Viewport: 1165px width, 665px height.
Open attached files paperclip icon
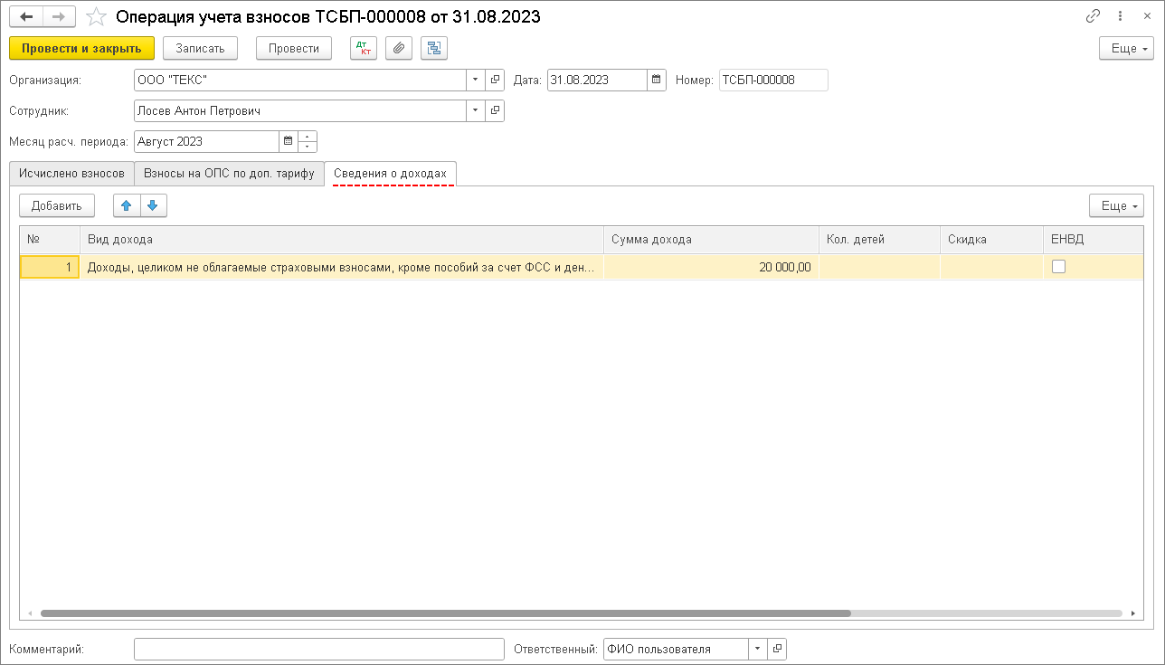pyautogui.click(x=399, y=48)
